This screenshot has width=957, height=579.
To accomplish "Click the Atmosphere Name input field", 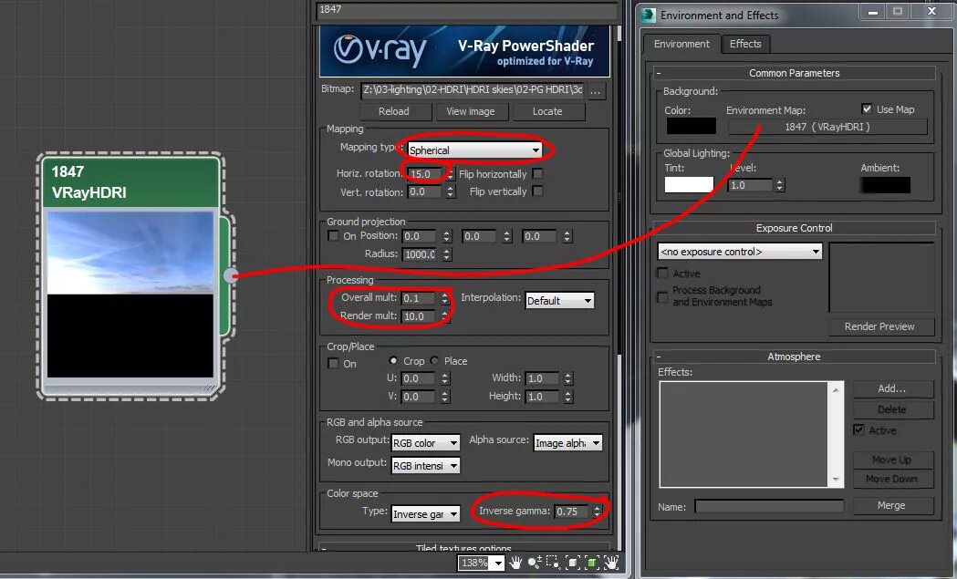I will coord(769,506).
